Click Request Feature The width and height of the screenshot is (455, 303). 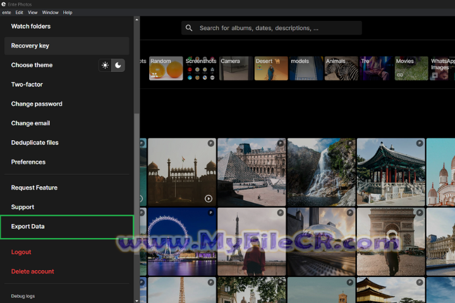click(x=67, y=187)
